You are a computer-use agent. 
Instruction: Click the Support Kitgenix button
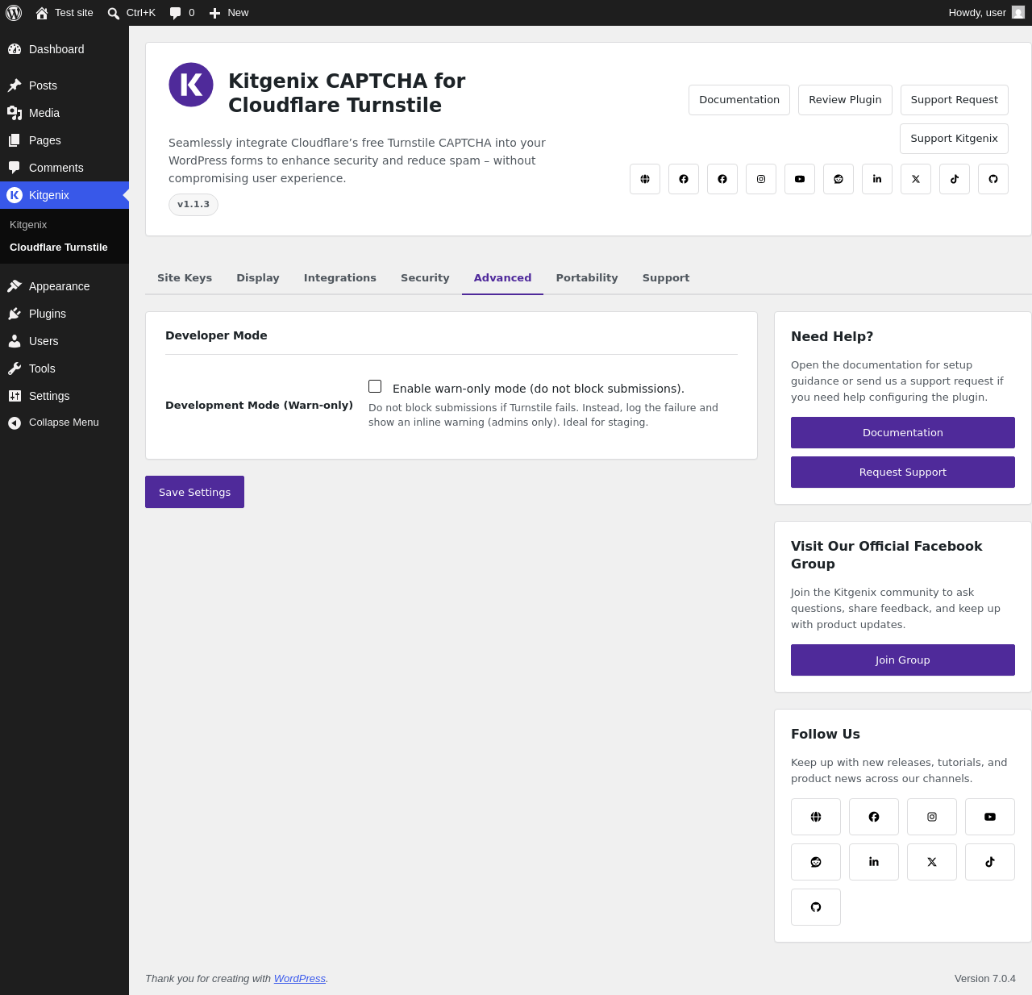coord(955,139)
